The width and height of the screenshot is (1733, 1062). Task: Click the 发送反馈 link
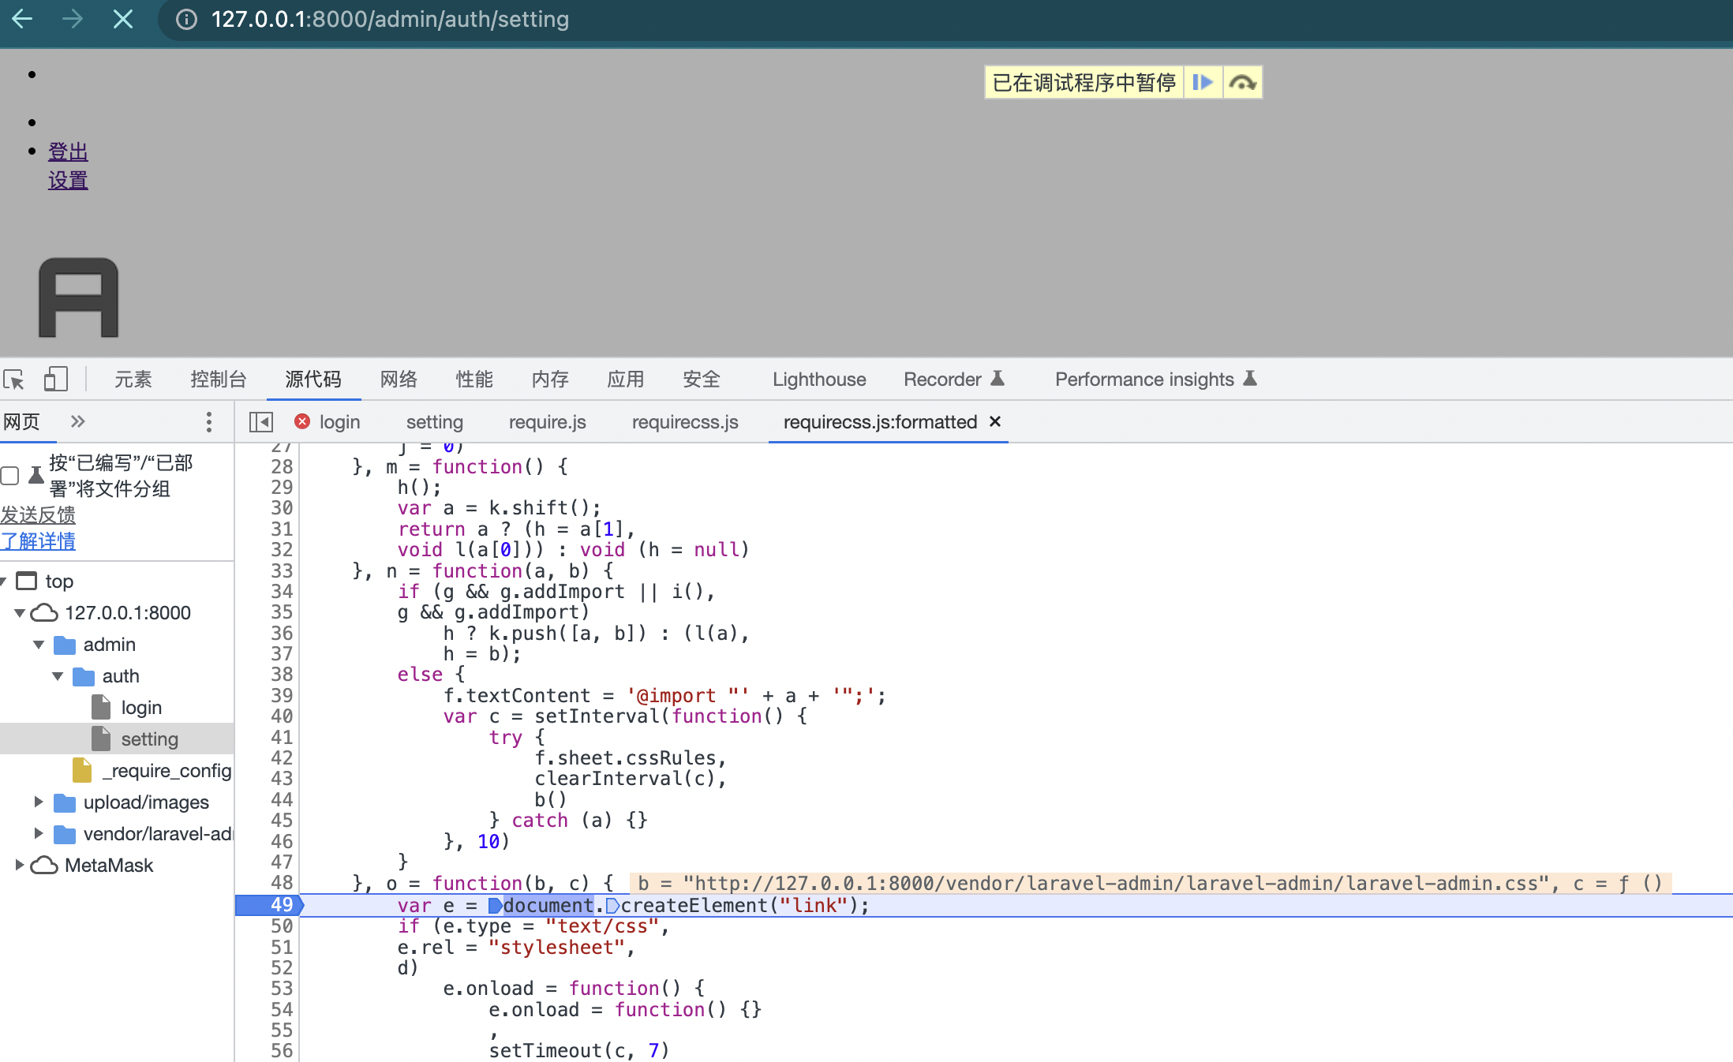[x=38, y=514]
